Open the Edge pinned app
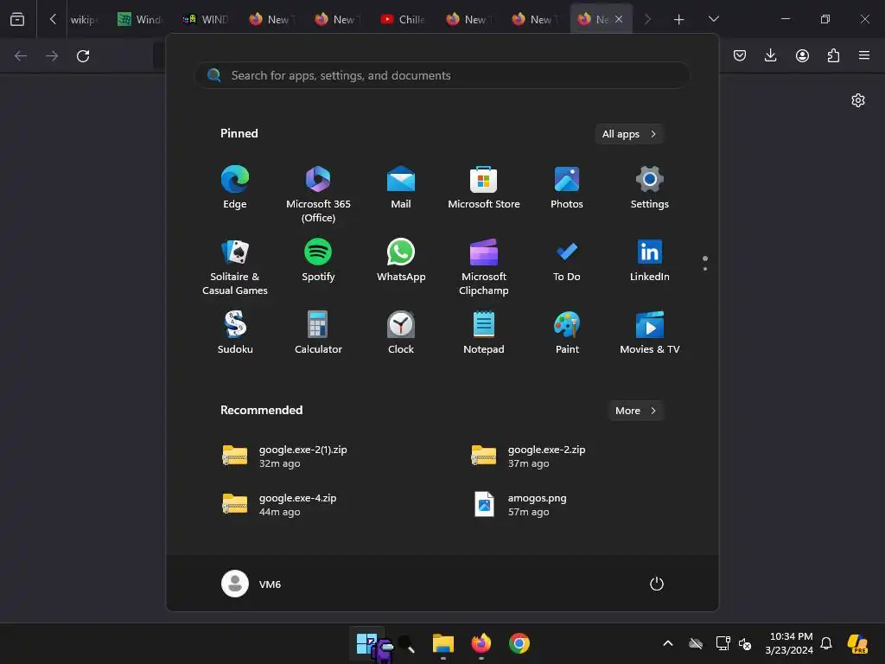Screen dimensions: 885x664 235,188
